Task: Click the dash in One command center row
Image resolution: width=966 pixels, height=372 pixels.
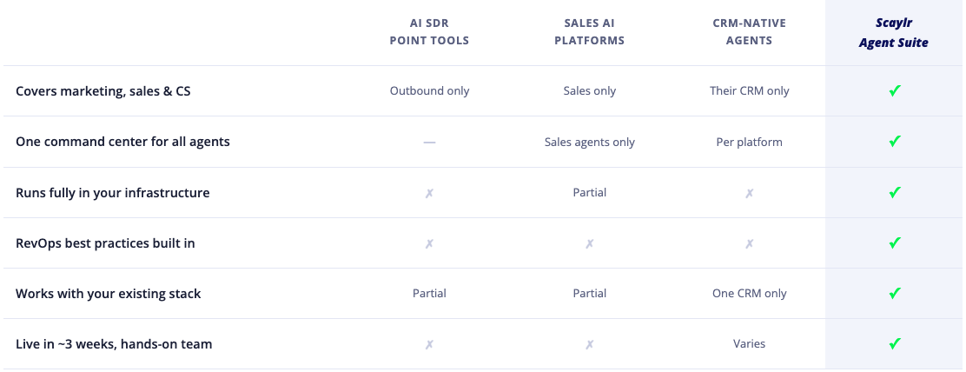Action: 429,143
